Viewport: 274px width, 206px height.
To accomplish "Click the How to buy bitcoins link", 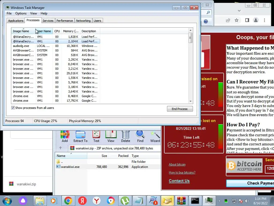I will point(182,172).
